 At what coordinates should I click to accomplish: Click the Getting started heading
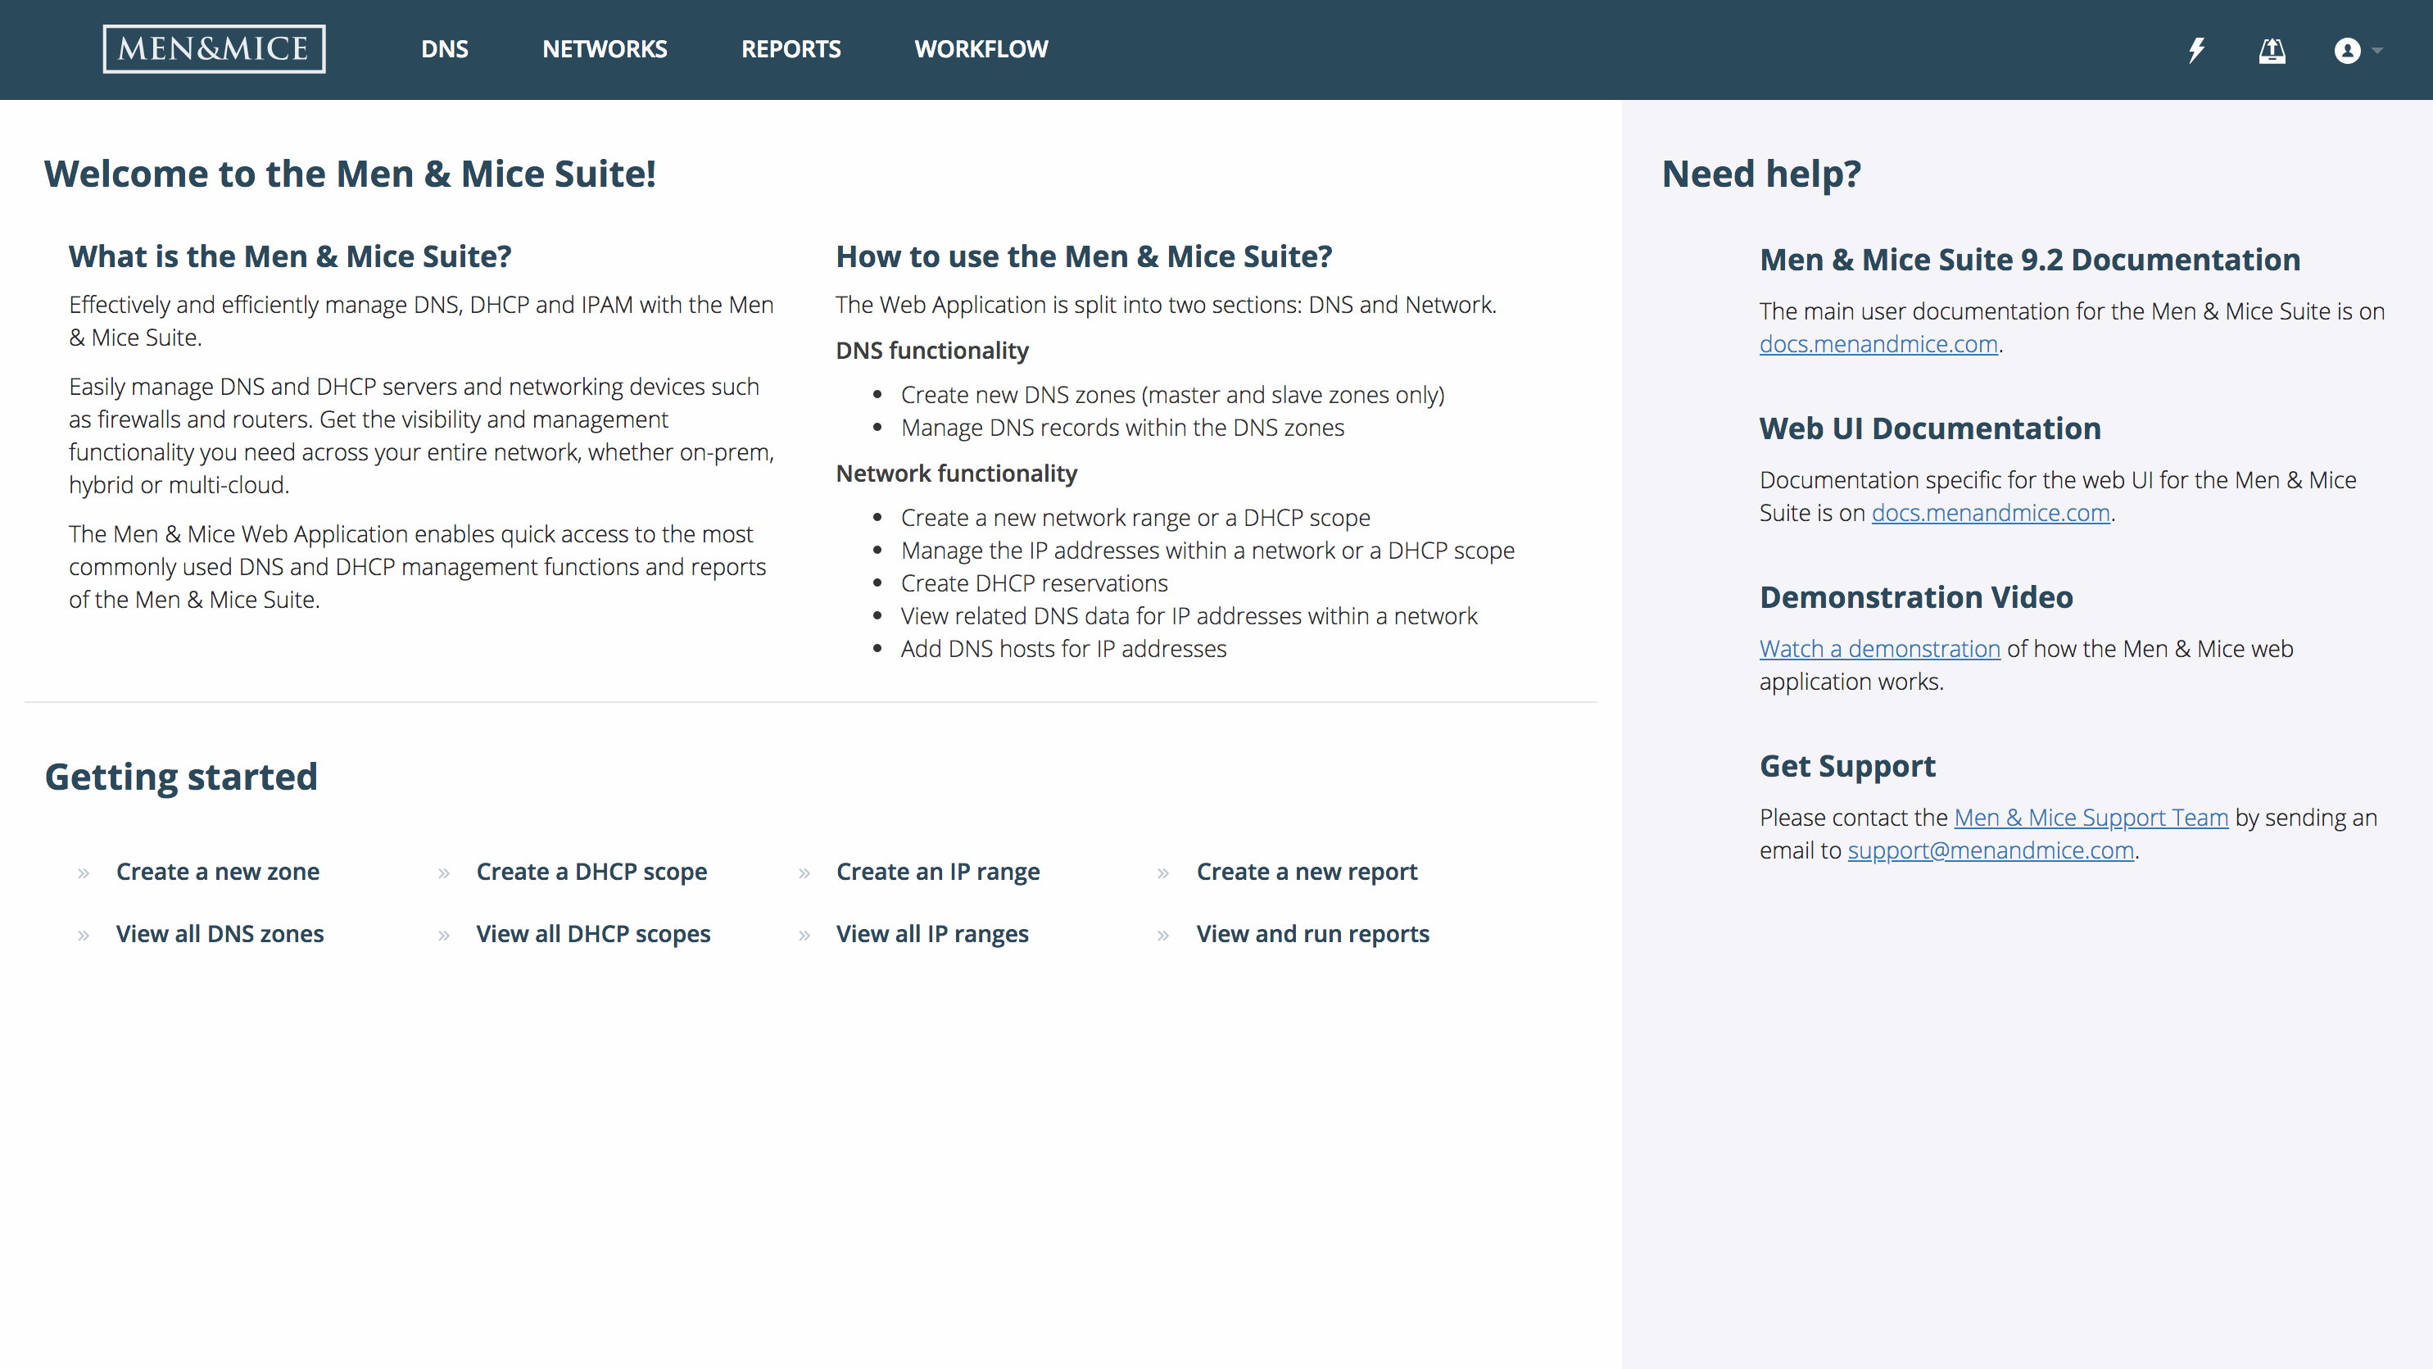(181, 777)
